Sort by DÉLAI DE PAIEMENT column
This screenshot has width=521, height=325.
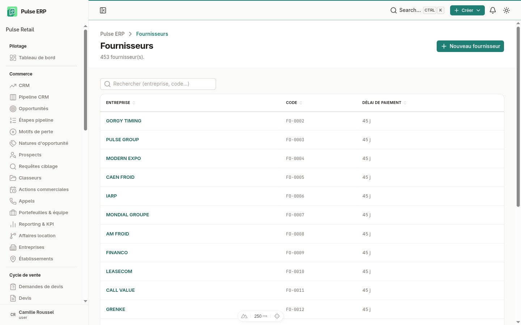pos(384,103)
